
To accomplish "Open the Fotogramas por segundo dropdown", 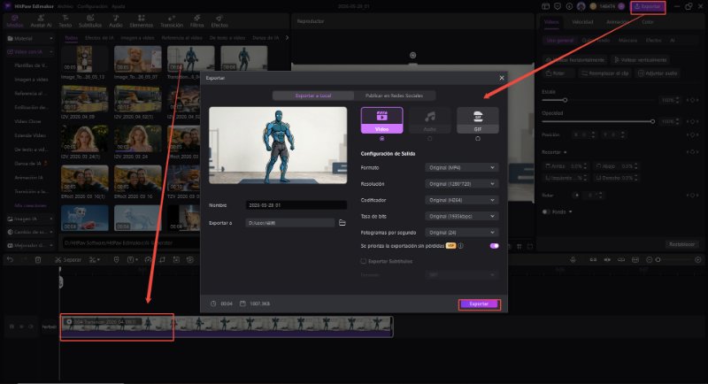I will point(461,233).
